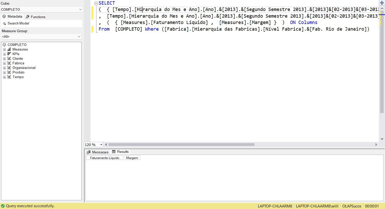Click the Search Model magnifier icon

[4, 23]
